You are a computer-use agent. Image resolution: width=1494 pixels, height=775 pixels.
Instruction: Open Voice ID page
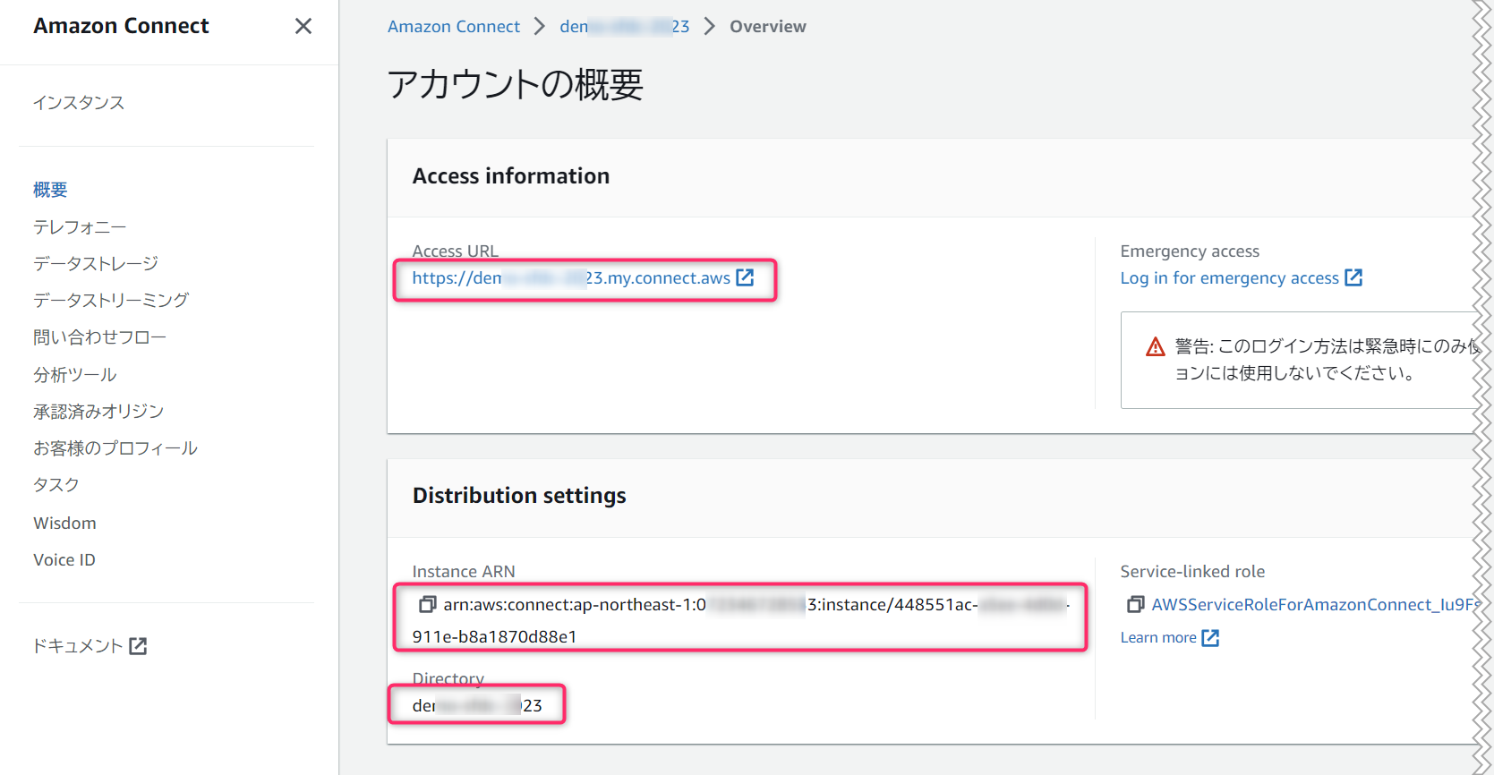tap(64, 559)
